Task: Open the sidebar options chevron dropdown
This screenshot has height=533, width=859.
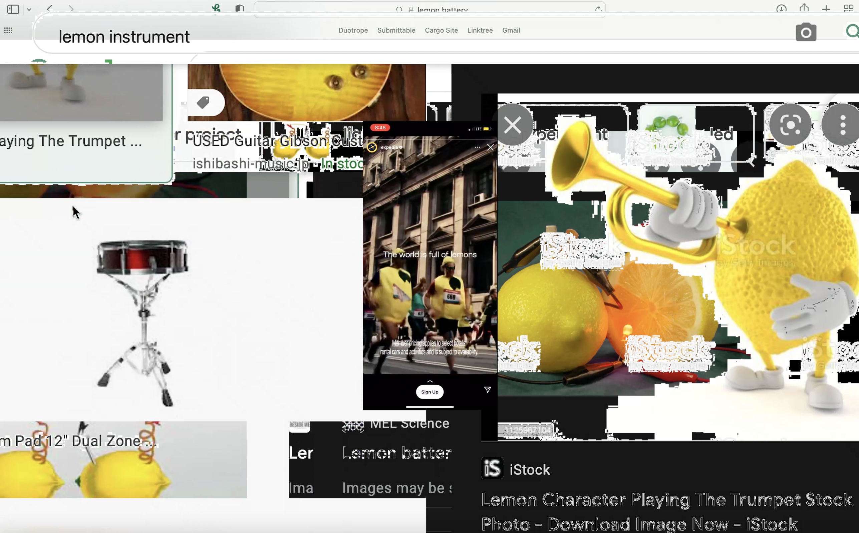Action: point(29,10)
